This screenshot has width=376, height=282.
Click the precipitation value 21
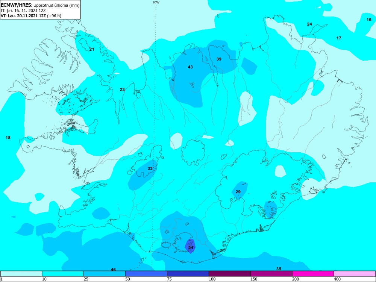pos(92,49)
